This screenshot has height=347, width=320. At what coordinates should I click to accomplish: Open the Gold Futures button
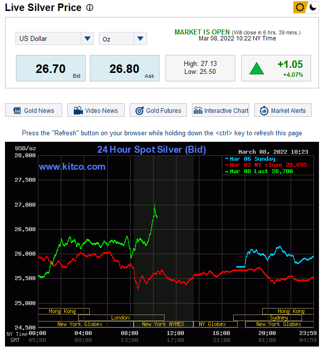158,110
